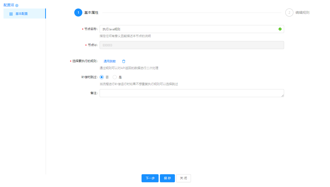Delete the selected rule with trash icon
The width and height of the screenshot is (330, 187).
[124, 61]
